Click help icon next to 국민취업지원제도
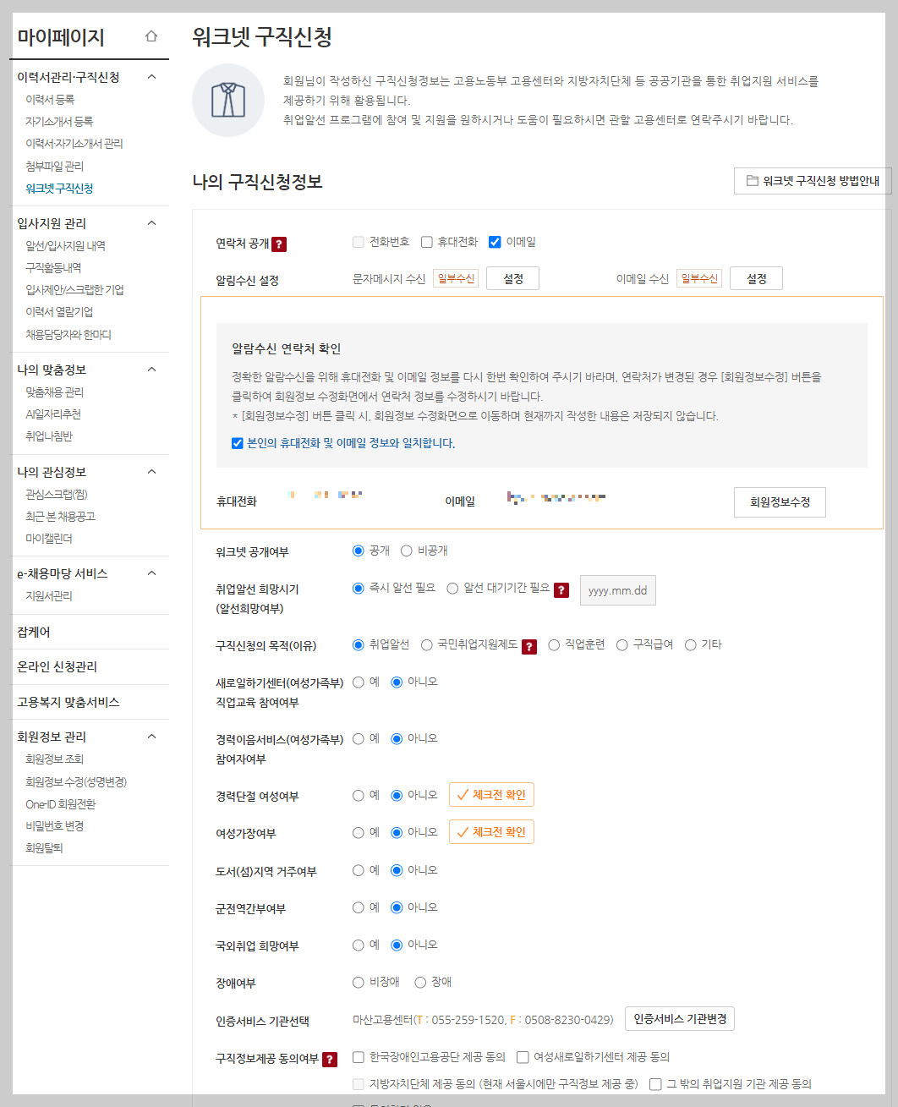The width and height of the screenshot is (898, 1107). [529, 647]
